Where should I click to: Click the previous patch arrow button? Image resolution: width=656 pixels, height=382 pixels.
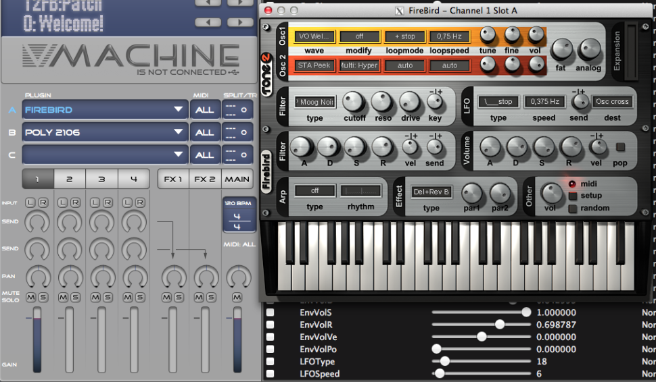click(208, 22)
